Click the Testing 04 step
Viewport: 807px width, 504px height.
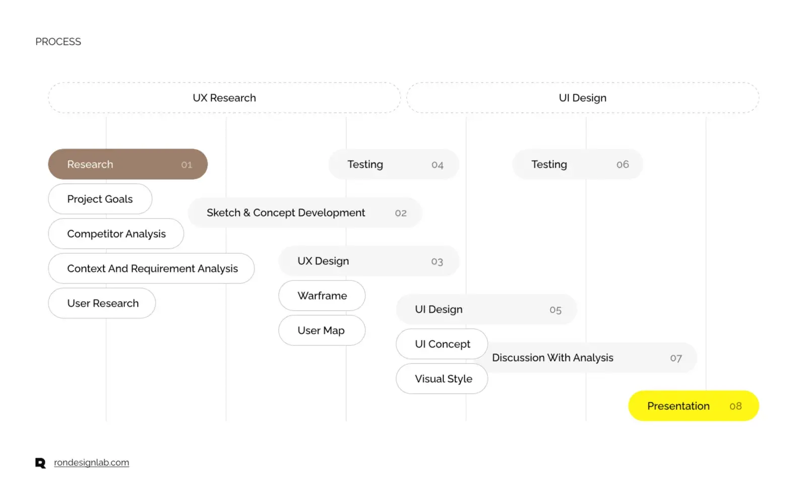394,164
